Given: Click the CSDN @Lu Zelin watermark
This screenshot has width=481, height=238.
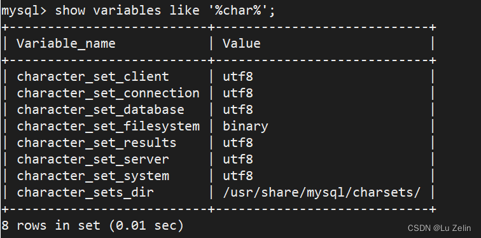Looking at the screenshot, I should pyautogui.click(x=439, y=228).
